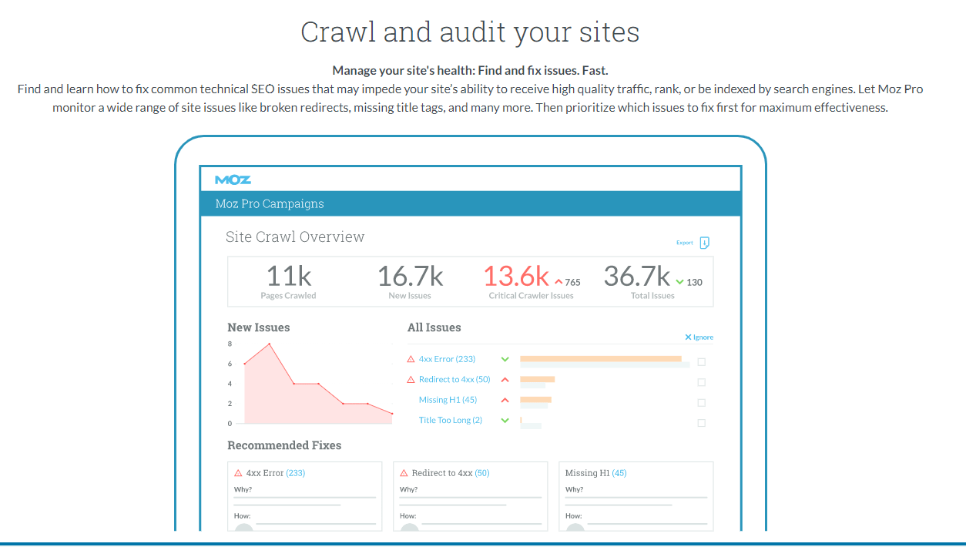Click the All Issues heading
Viewport: 966px width, 547px height.
coord(434,327)
